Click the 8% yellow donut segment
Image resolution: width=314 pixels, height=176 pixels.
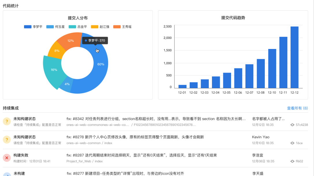(x=56, y=51)
